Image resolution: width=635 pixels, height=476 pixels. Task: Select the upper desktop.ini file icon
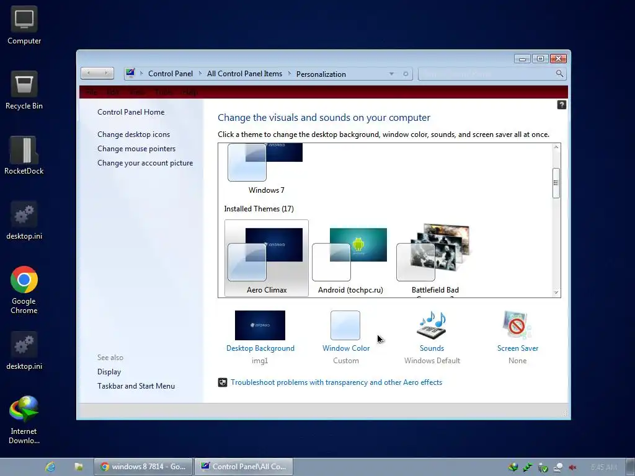24,220
